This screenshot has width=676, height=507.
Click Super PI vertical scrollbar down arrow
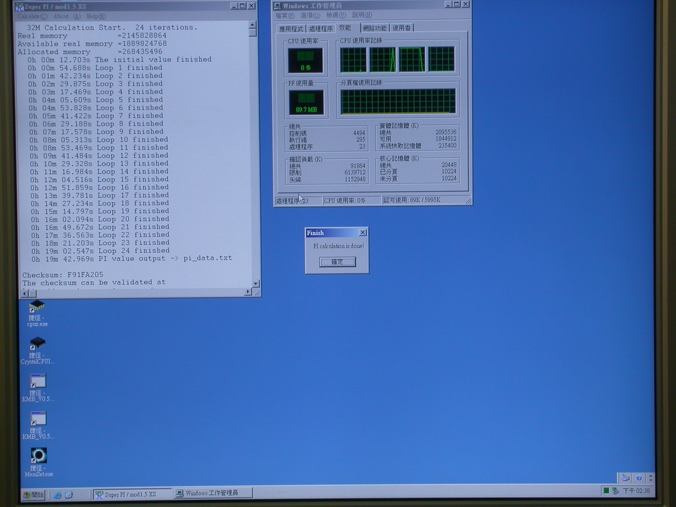[x=255, y=284]
